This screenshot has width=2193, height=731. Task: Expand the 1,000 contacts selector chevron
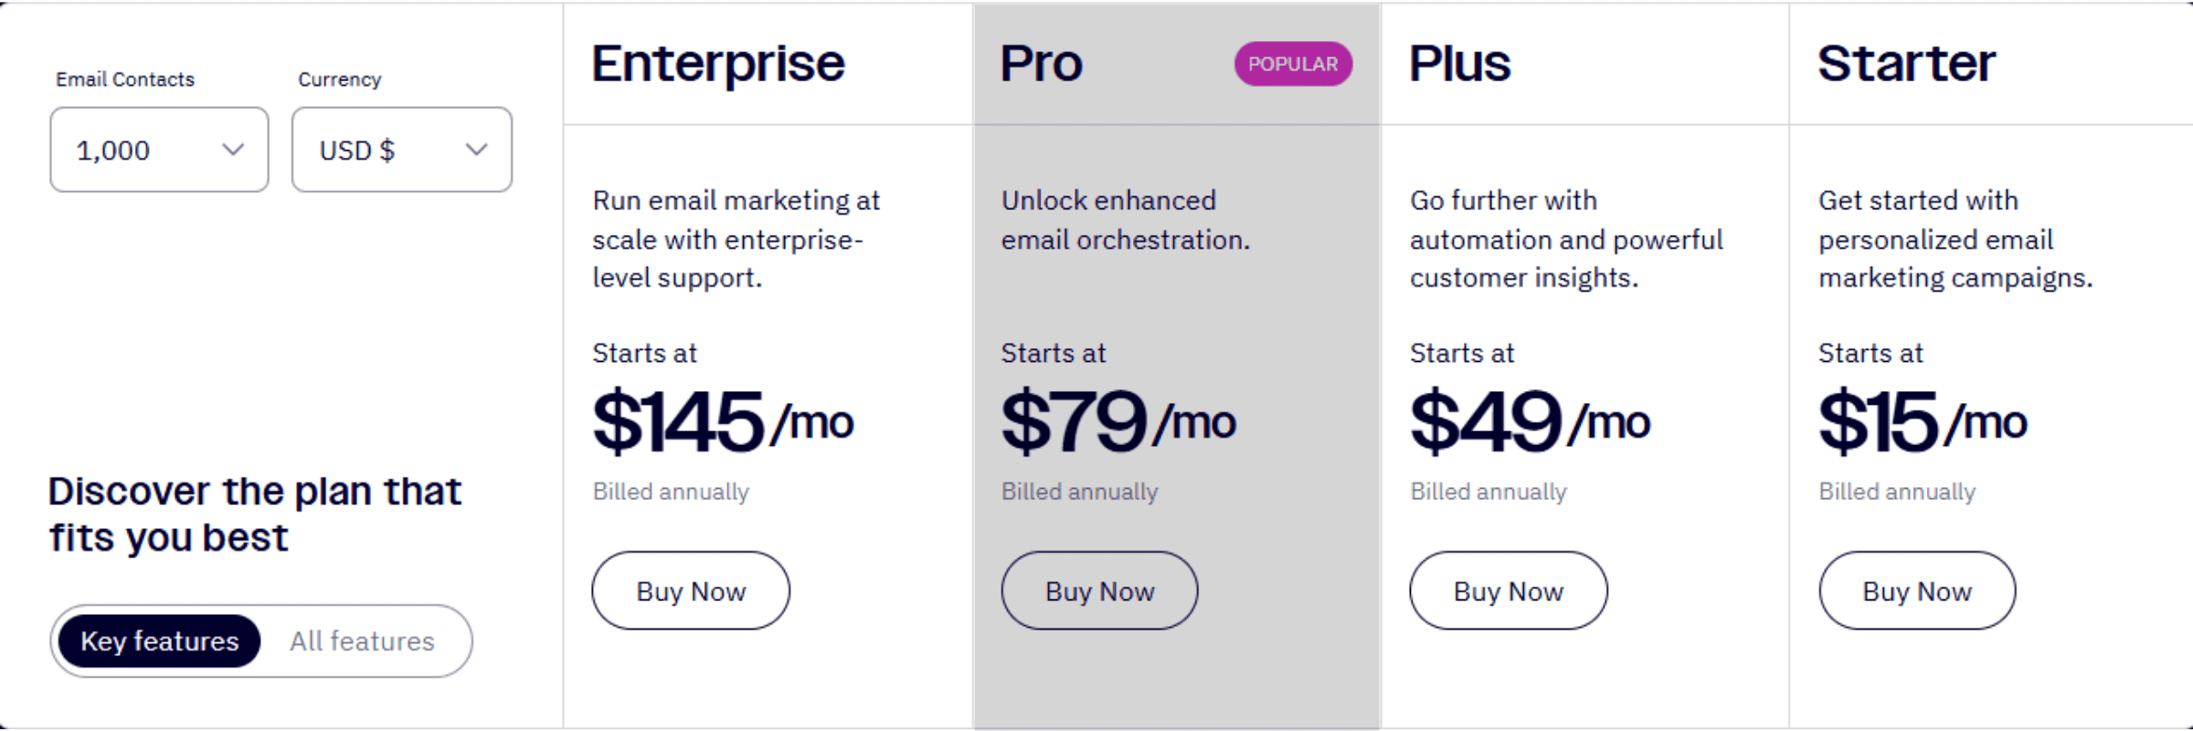coord(236,149)
